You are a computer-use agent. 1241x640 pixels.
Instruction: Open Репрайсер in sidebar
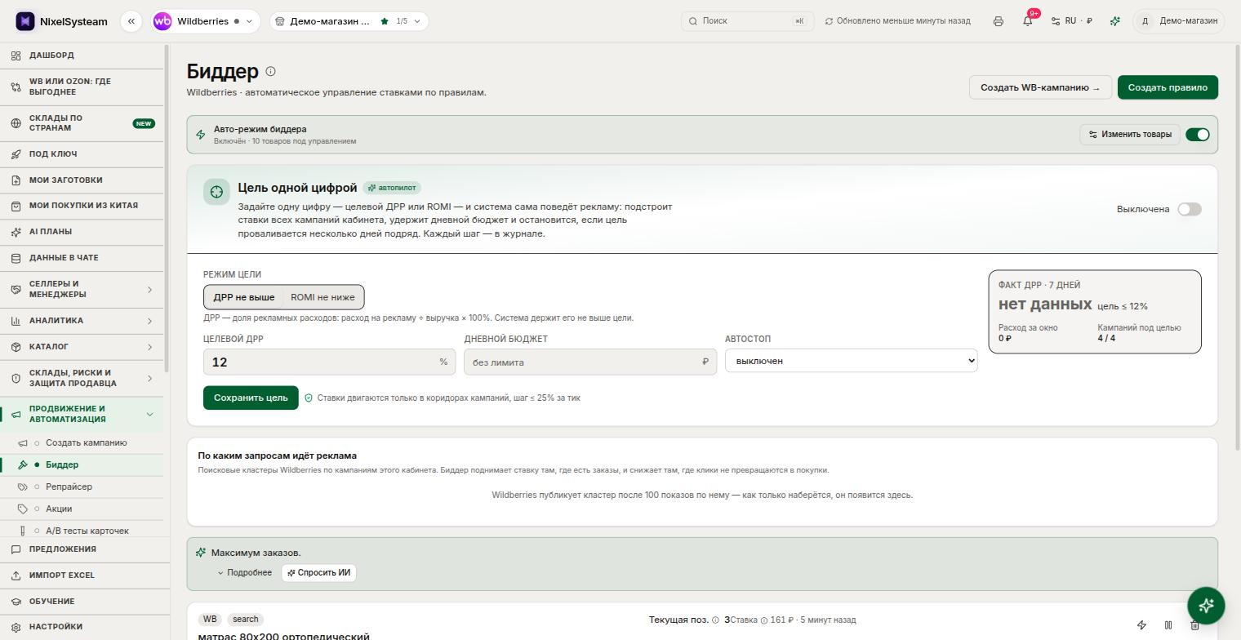point(69,487)
